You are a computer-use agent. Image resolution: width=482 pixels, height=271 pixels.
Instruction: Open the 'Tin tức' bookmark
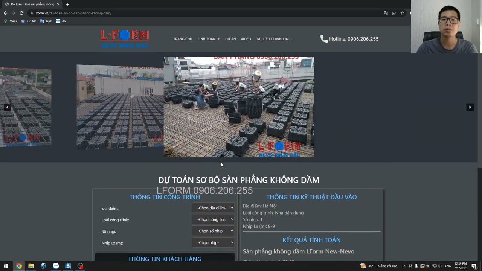click(x=29, y=21)
